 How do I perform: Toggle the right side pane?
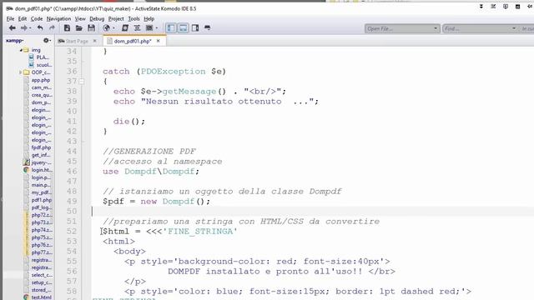click(x=195, y=28)
